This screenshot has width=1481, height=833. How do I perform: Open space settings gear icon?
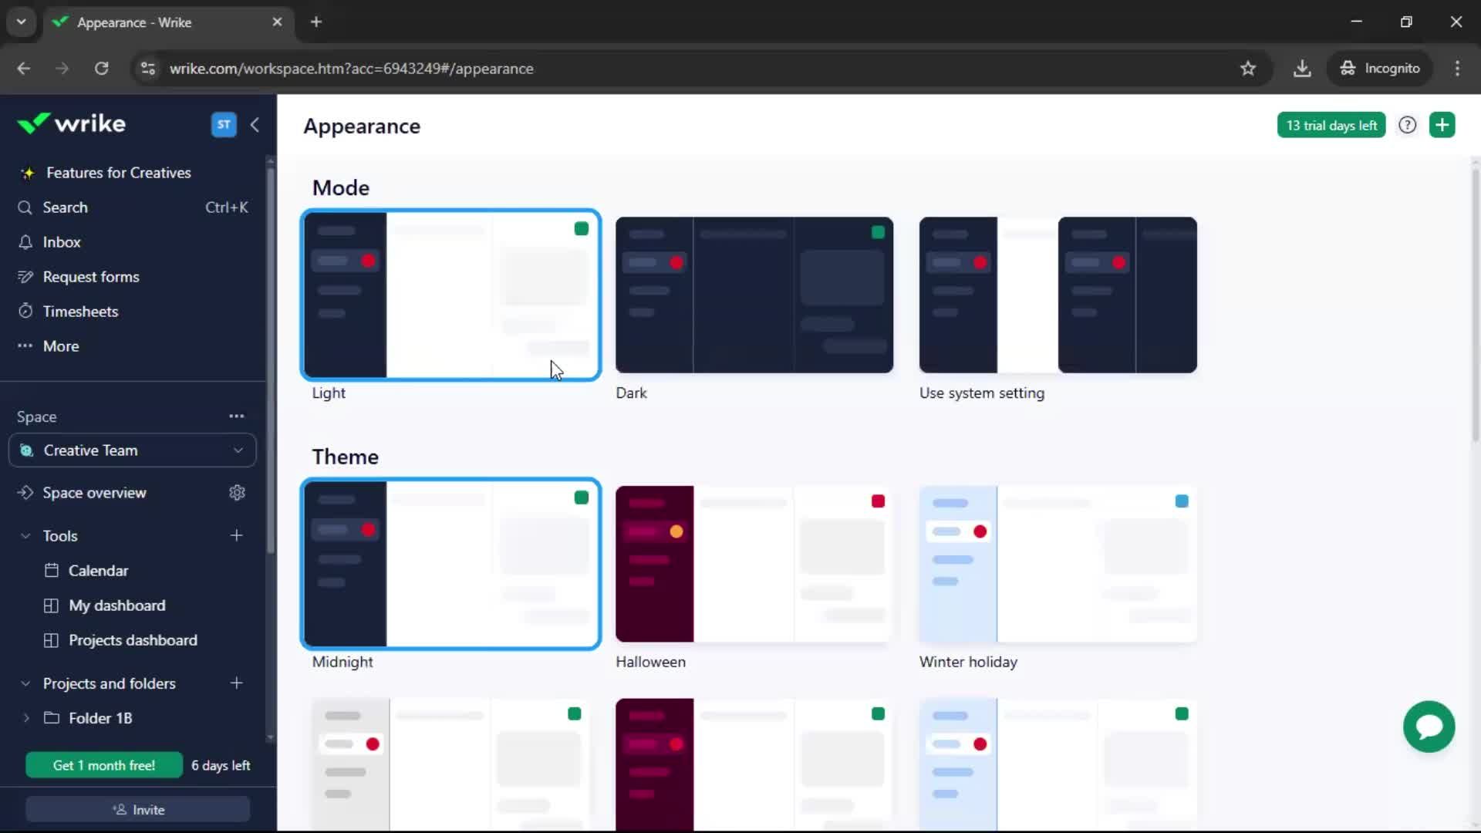click(x=237, y=493)
